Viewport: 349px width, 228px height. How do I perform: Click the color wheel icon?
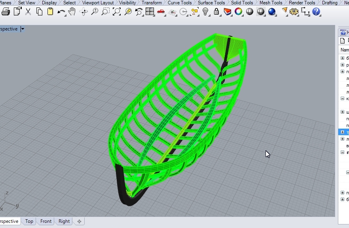pyautogui.click(x=238, y=11)
